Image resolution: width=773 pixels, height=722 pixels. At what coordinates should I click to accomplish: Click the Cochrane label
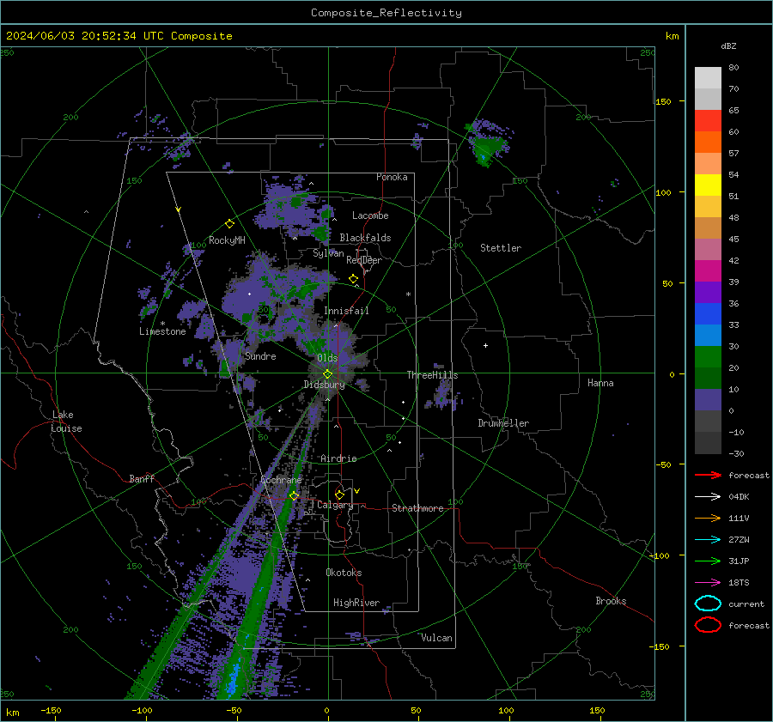(281, 480)
